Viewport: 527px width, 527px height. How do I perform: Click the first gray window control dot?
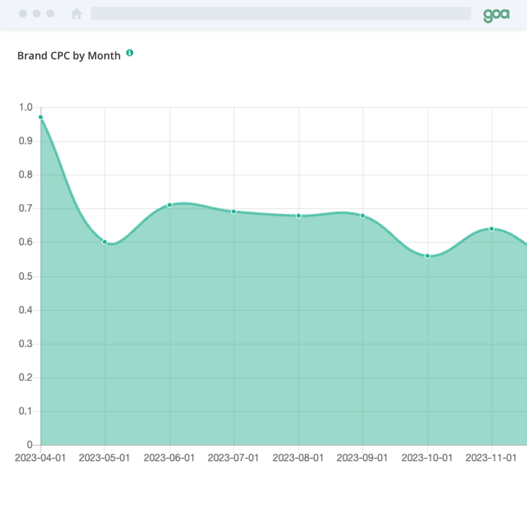pos(23,13)
